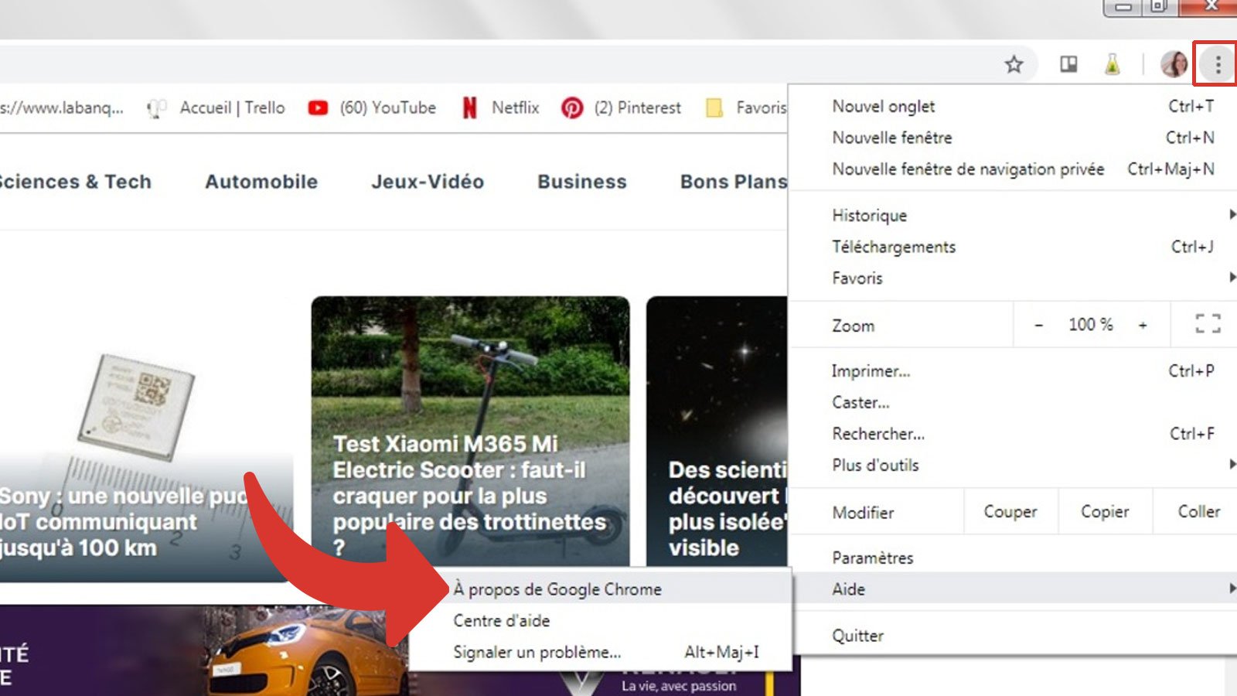Expand the Historique submenu arrow

pos(1231,216)
